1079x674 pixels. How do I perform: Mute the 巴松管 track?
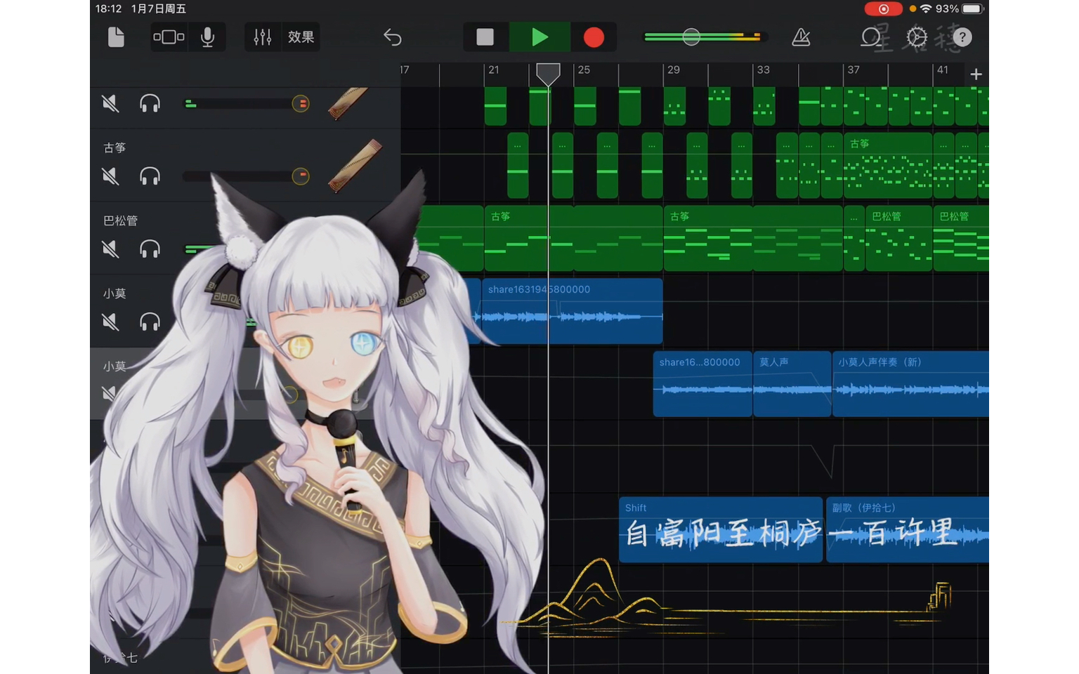pos(110,249)
